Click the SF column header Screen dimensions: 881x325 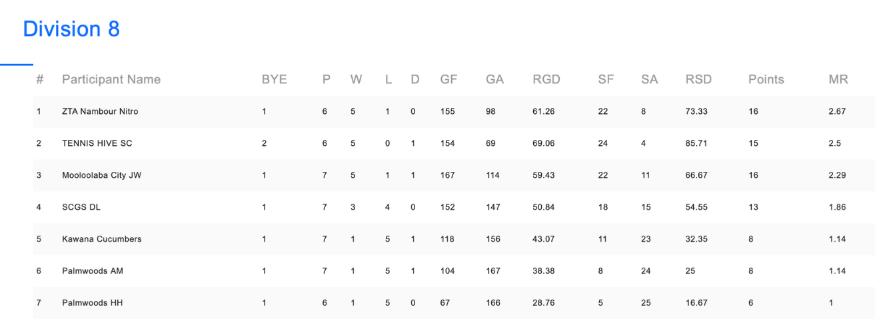point(606,79)
